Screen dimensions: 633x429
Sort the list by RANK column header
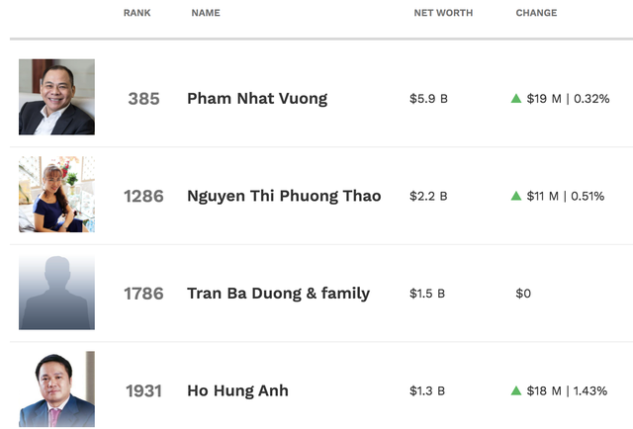(x=136, y=13)
